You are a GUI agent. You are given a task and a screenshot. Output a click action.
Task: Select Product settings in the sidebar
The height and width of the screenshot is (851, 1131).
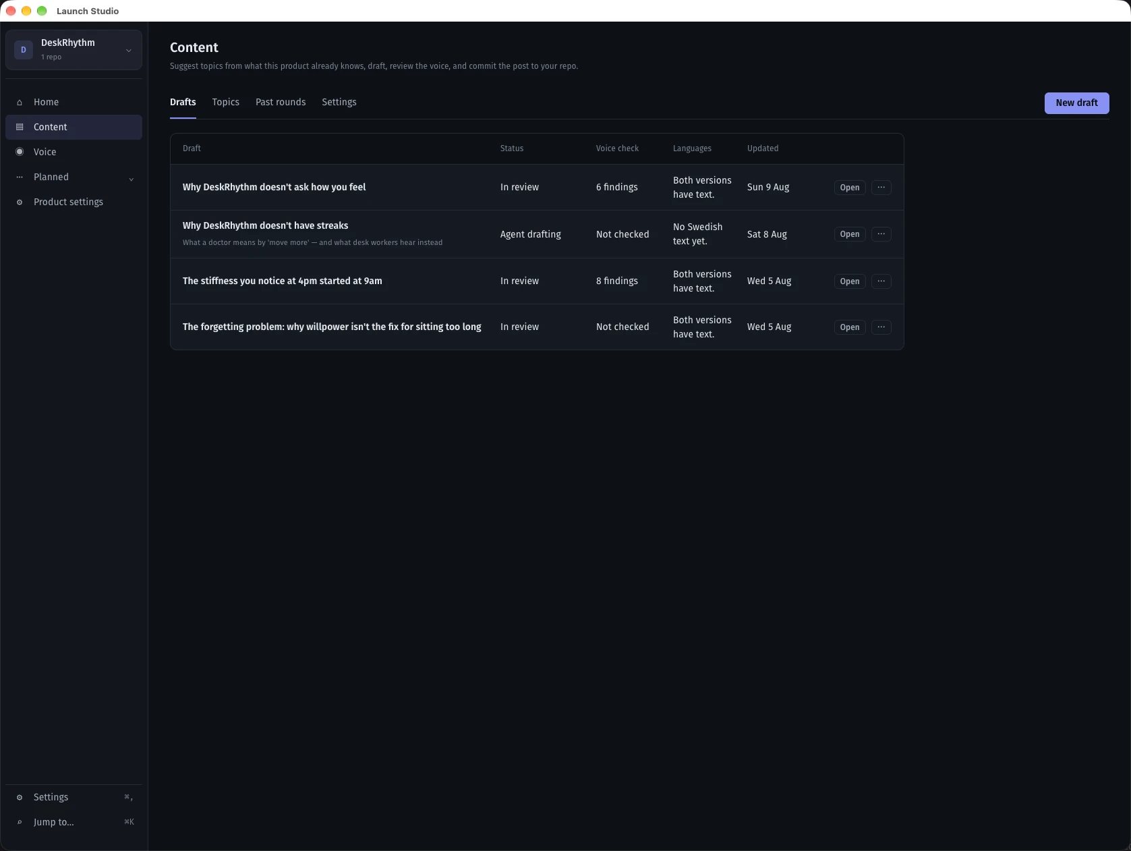click(74, 202)
